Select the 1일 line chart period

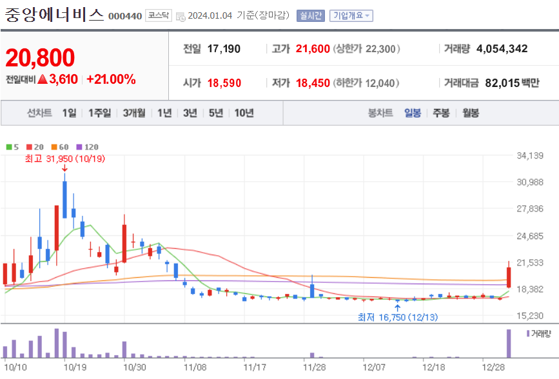[69, 113]
